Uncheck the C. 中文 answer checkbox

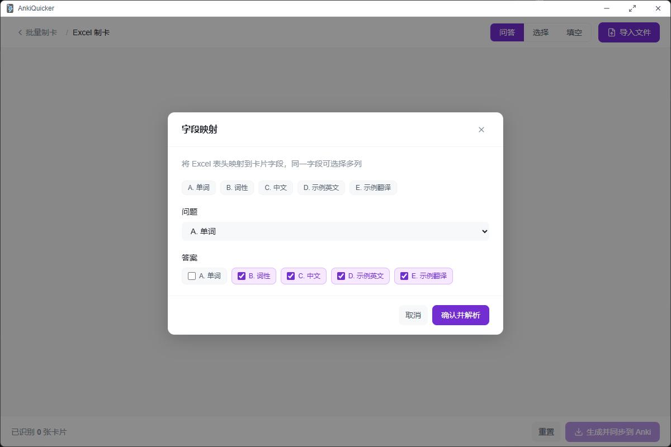291,276
